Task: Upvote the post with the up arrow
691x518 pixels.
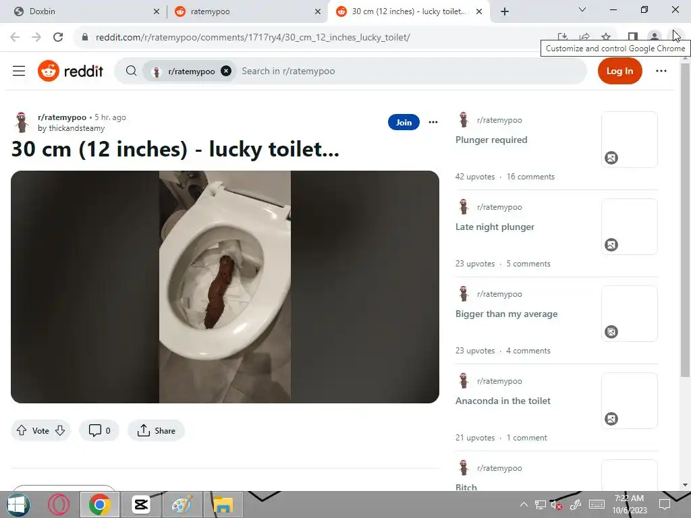Action: 22,430
